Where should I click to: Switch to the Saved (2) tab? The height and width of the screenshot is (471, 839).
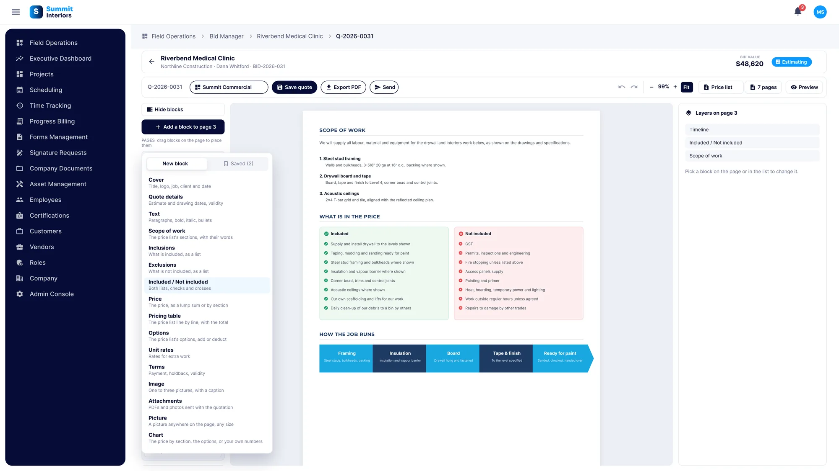tap(238, 164)
